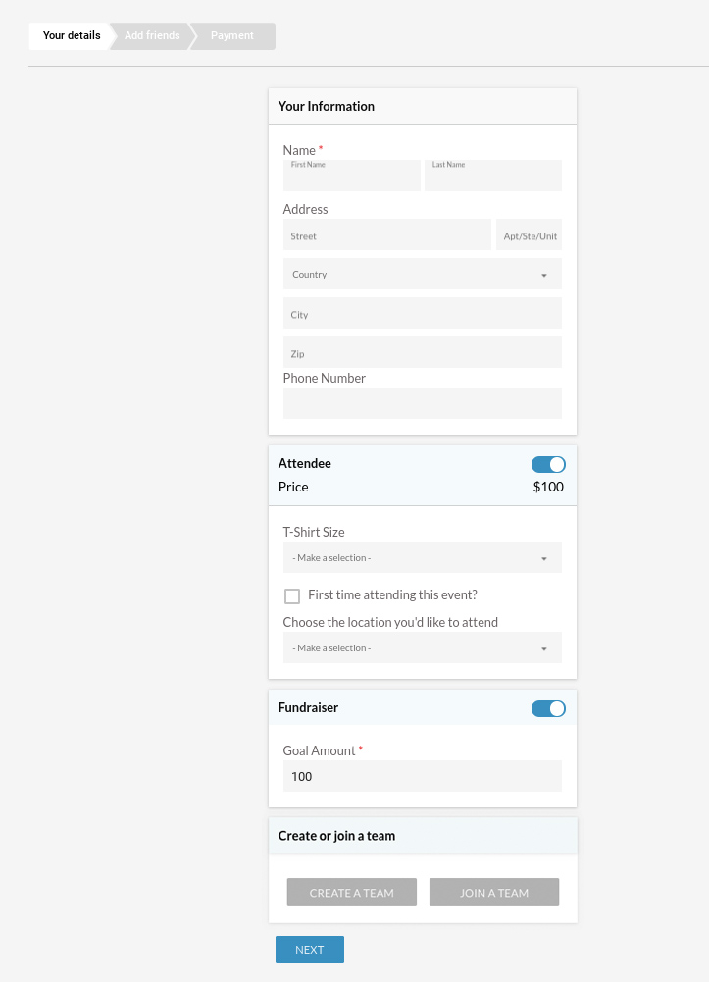Focus the Apt/Ste/Unit field
The width and height of the screenshot is (709, 982).
click(x=530, y=234)
